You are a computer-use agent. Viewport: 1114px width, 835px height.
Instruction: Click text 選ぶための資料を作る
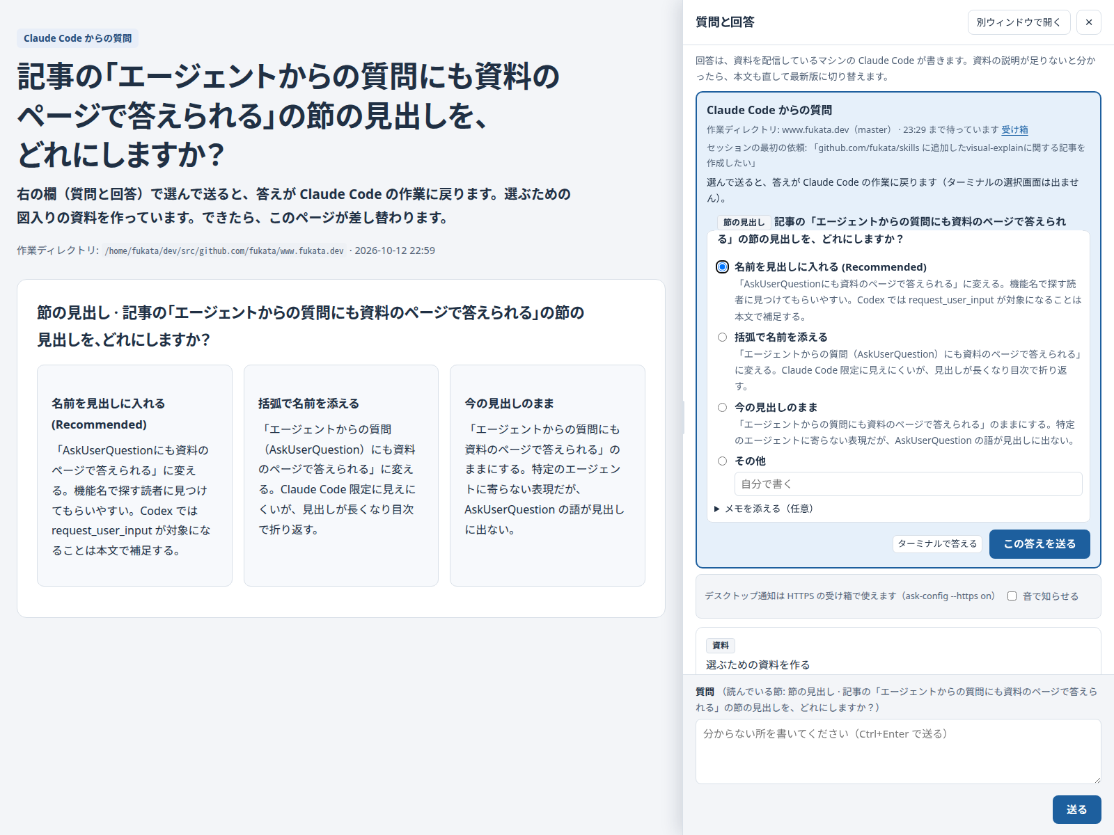click(x=758, y=665)
